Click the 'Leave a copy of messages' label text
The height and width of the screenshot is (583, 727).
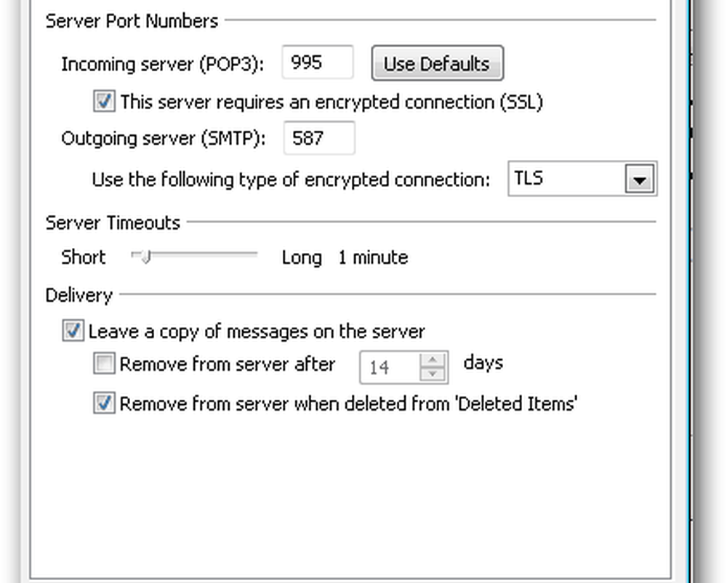(x=257, y=331)
